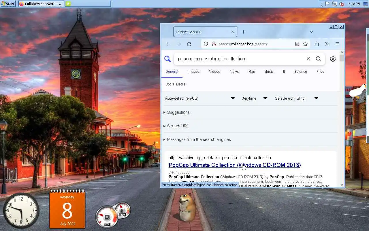Click in the popcap games search field
Viewport: 369px width, 231px height.
[241, 59]
